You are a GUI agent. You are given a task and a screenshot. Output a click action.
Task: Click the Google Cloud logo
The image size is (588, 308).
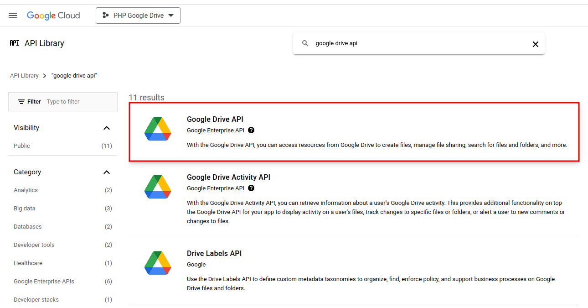tap(53, 16)
